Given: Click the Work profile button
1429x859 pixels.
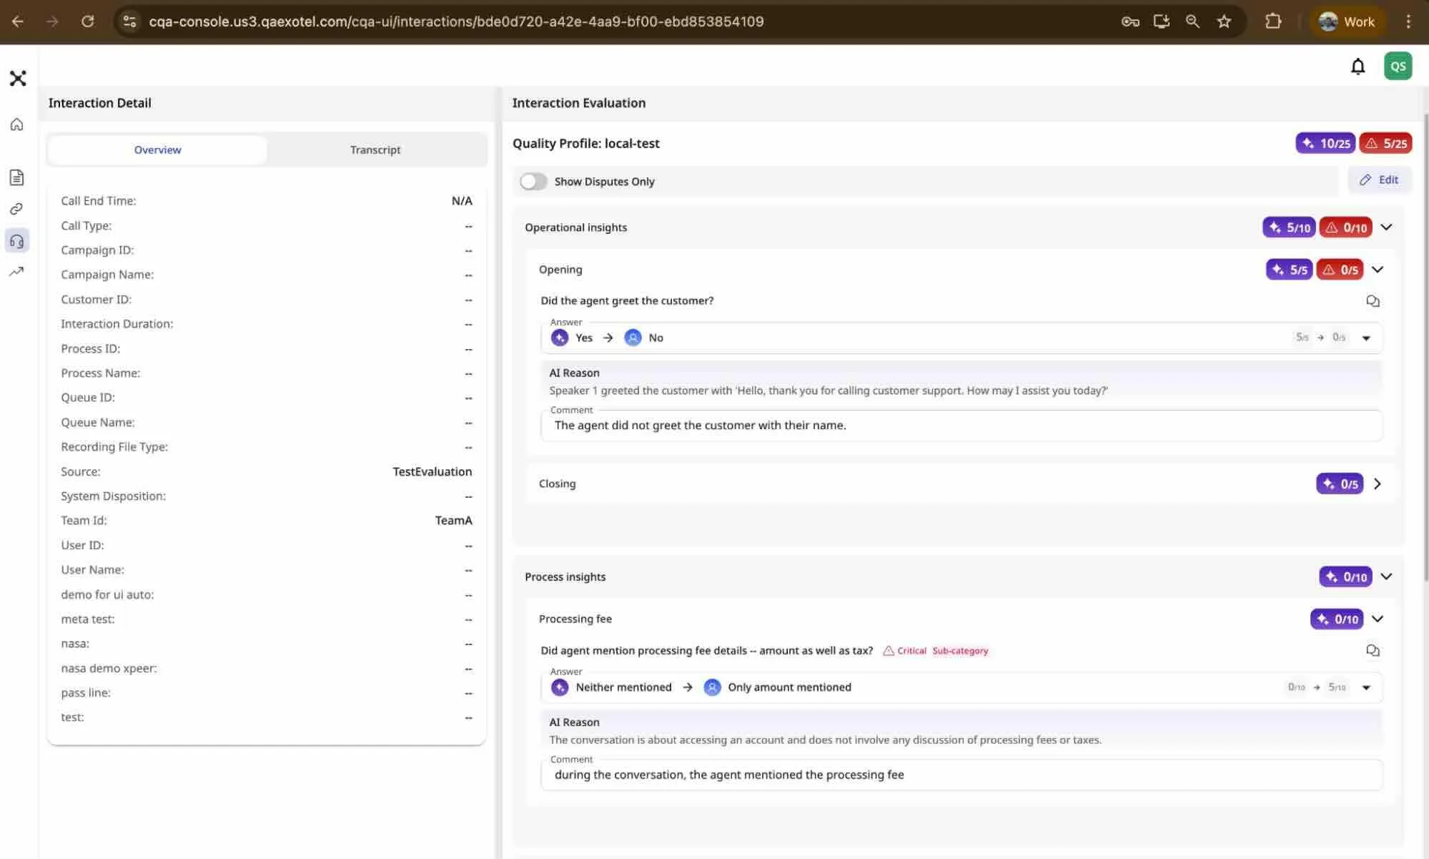Looking at the screenshot, I should tap(1347, 21).
